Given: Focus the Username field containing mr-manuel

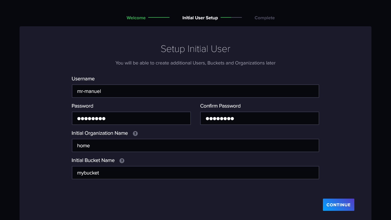Looking at the screenshot, I should coord(195,91).
